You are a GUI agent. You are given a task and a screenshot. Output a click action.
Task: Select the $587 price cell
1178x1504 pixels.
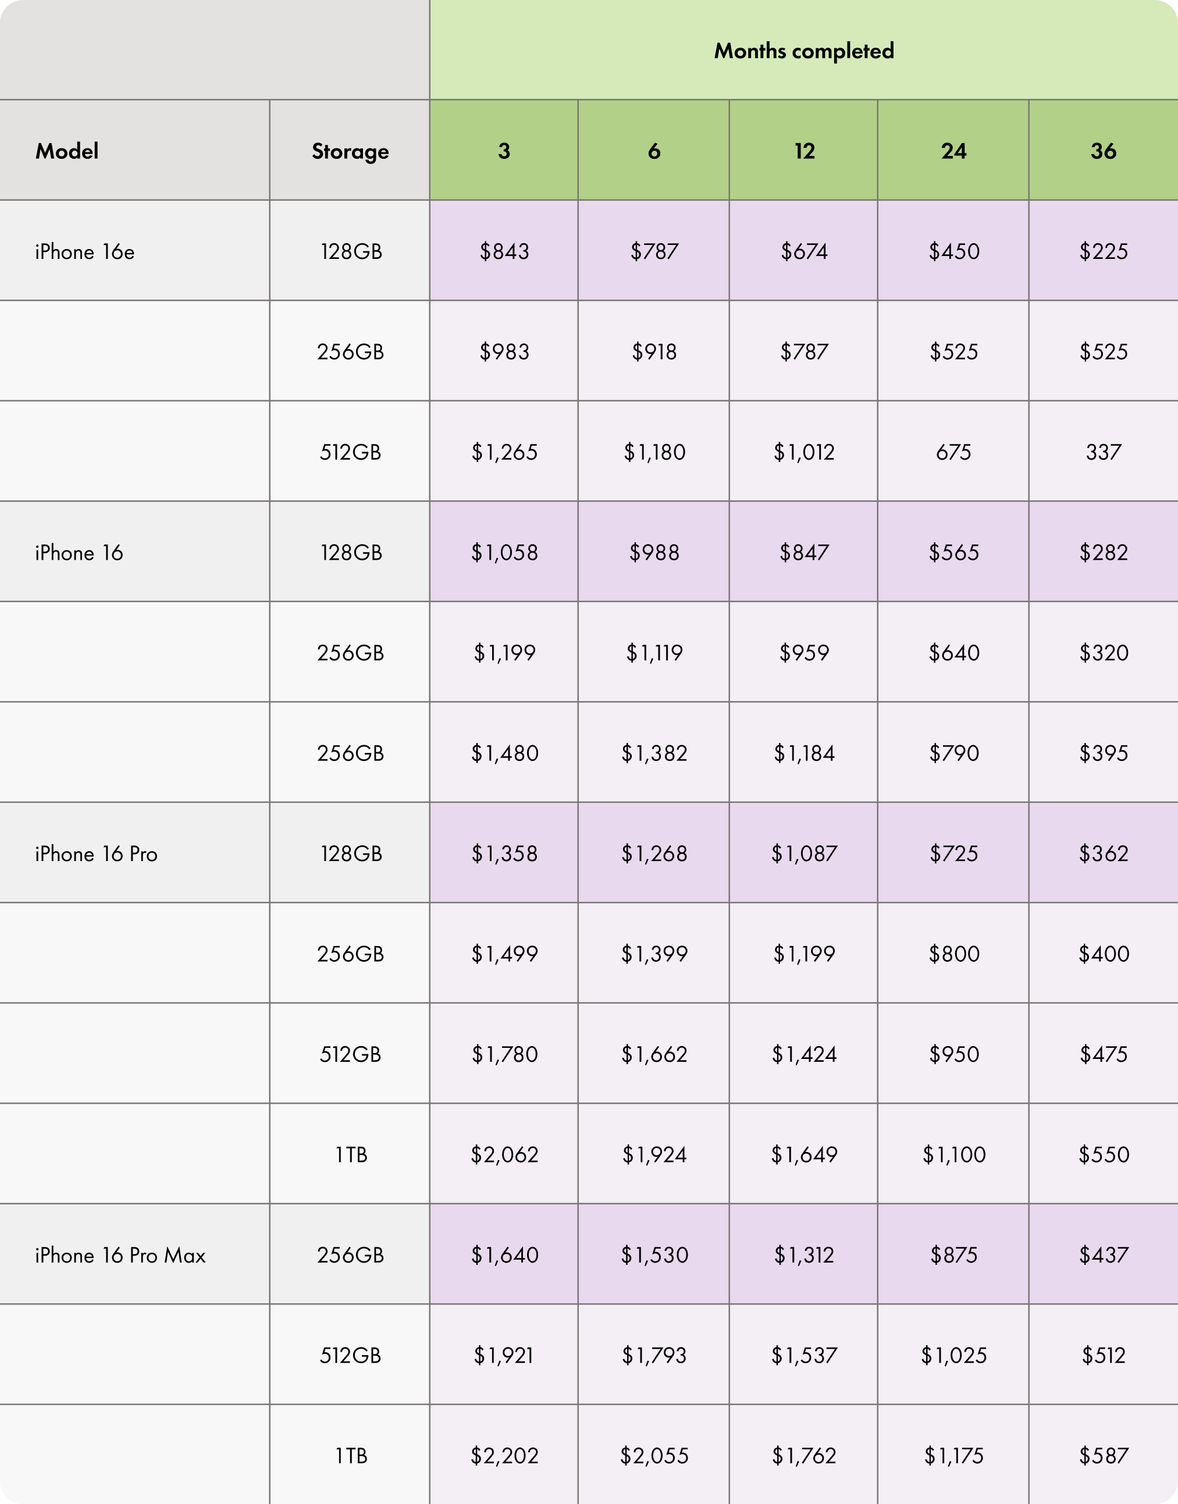(x=1104, y=1455)
